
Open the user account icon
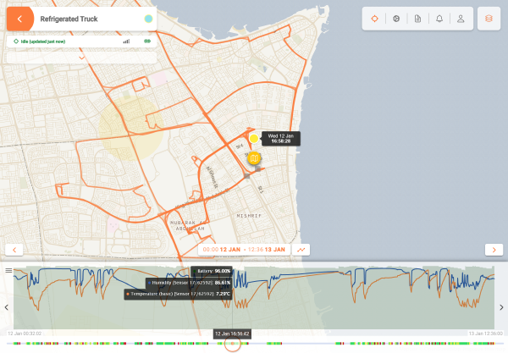461,19
